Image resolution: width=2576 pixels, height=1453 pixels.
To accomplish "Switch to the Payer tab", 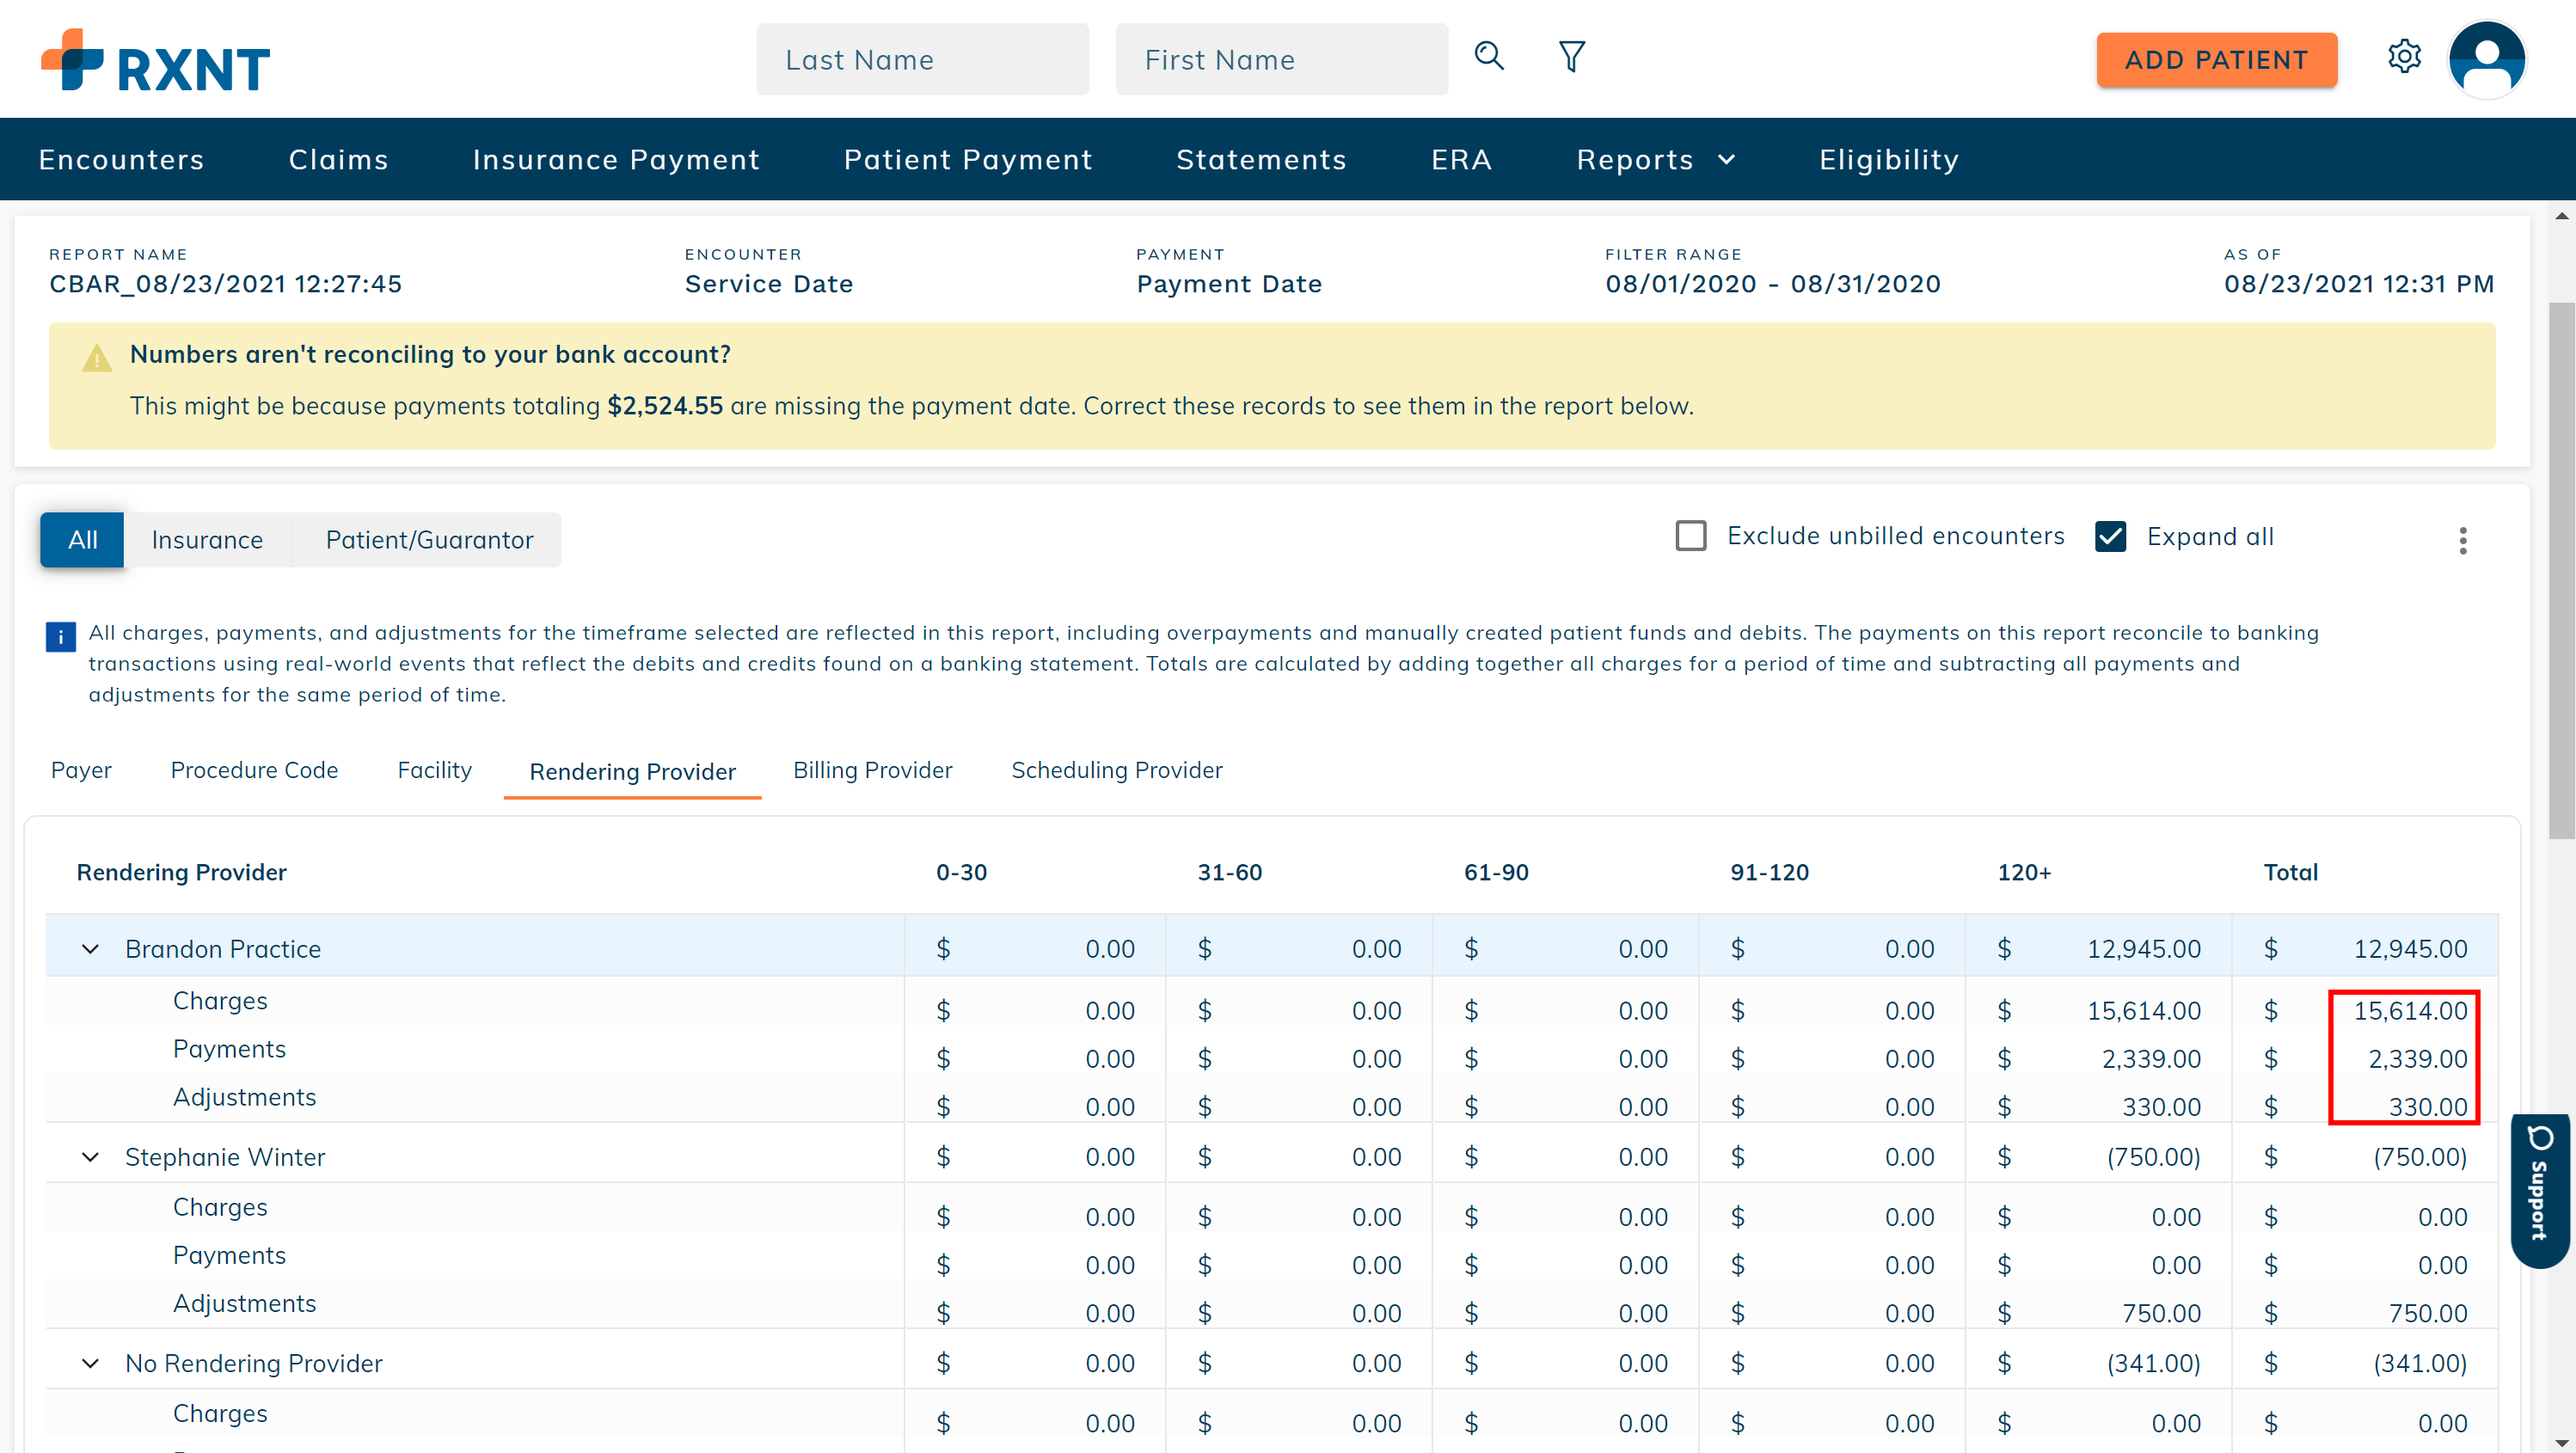I will (81, 770).
